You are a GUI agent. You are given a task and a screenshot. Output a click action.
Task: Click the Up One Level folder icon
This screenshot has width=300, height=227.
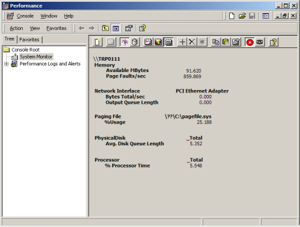(x=105, y=28)
